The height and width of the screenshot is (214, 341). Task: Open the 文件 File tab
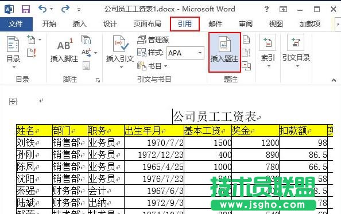(x=16, y=24)
